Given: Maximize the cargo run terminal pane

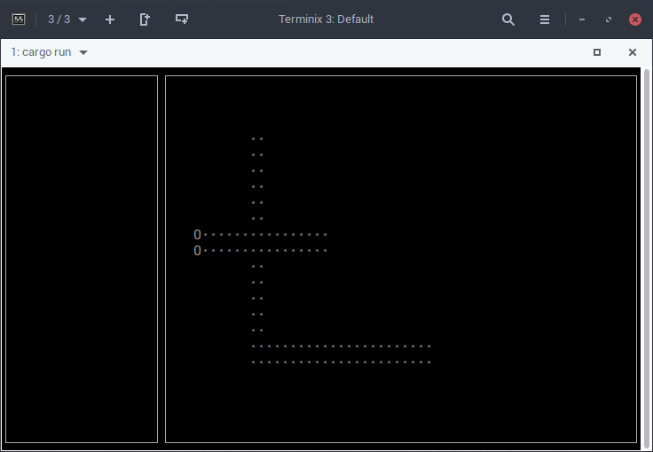Looking at the screenshot, I should 597,52.
